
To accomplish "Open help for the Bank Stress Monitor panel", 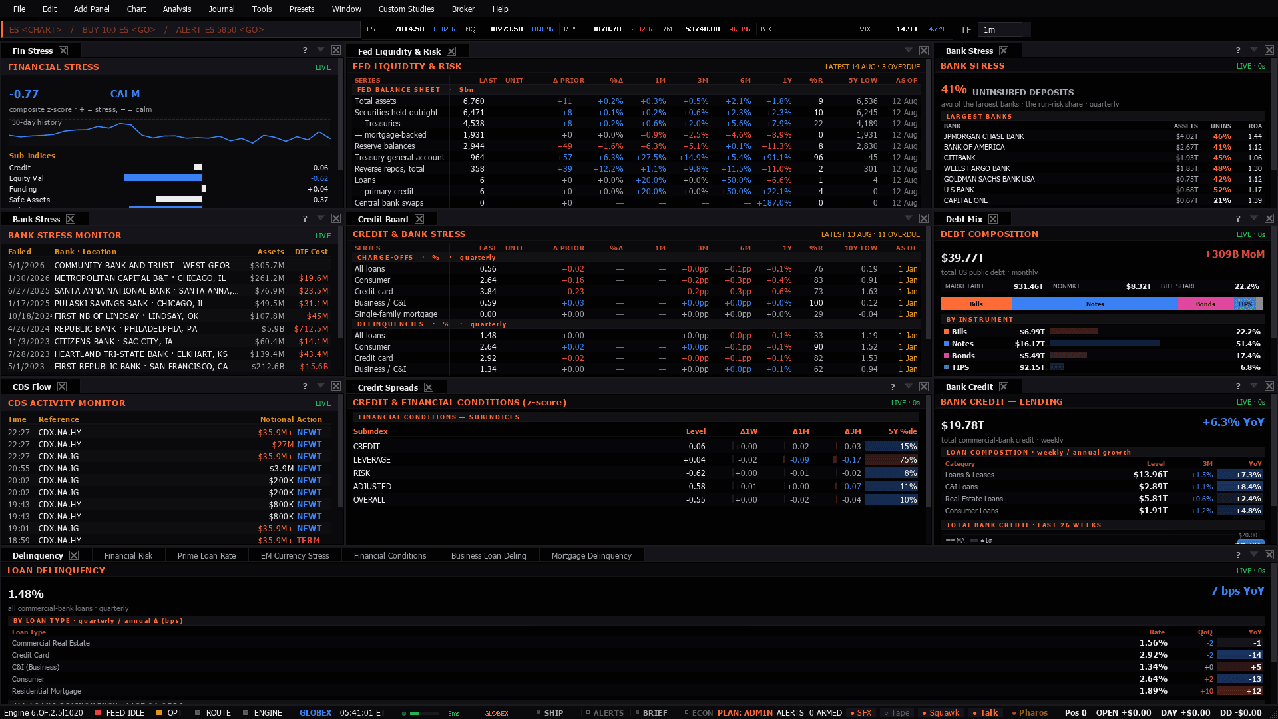I will (305, 219).
